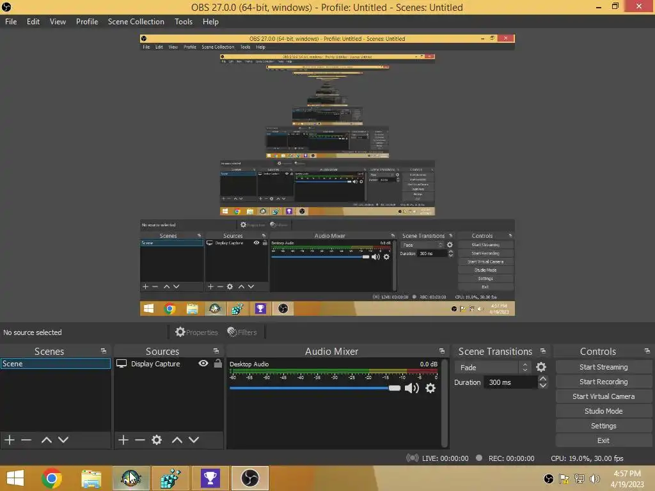
Task: Open the blue cubes app on taskbar
Action: pyautogui.click(x=170, y=478)
